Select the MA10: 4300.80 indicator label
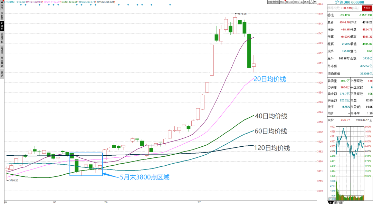 34,2
